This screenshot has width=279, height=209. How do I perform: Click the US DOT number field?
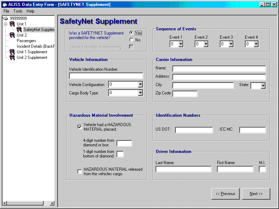194,130
